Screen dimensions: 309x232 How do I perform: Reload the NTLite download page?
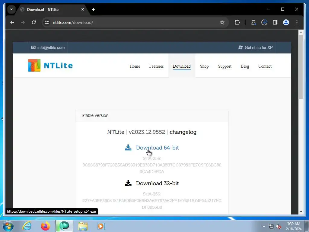pos(34,22)
